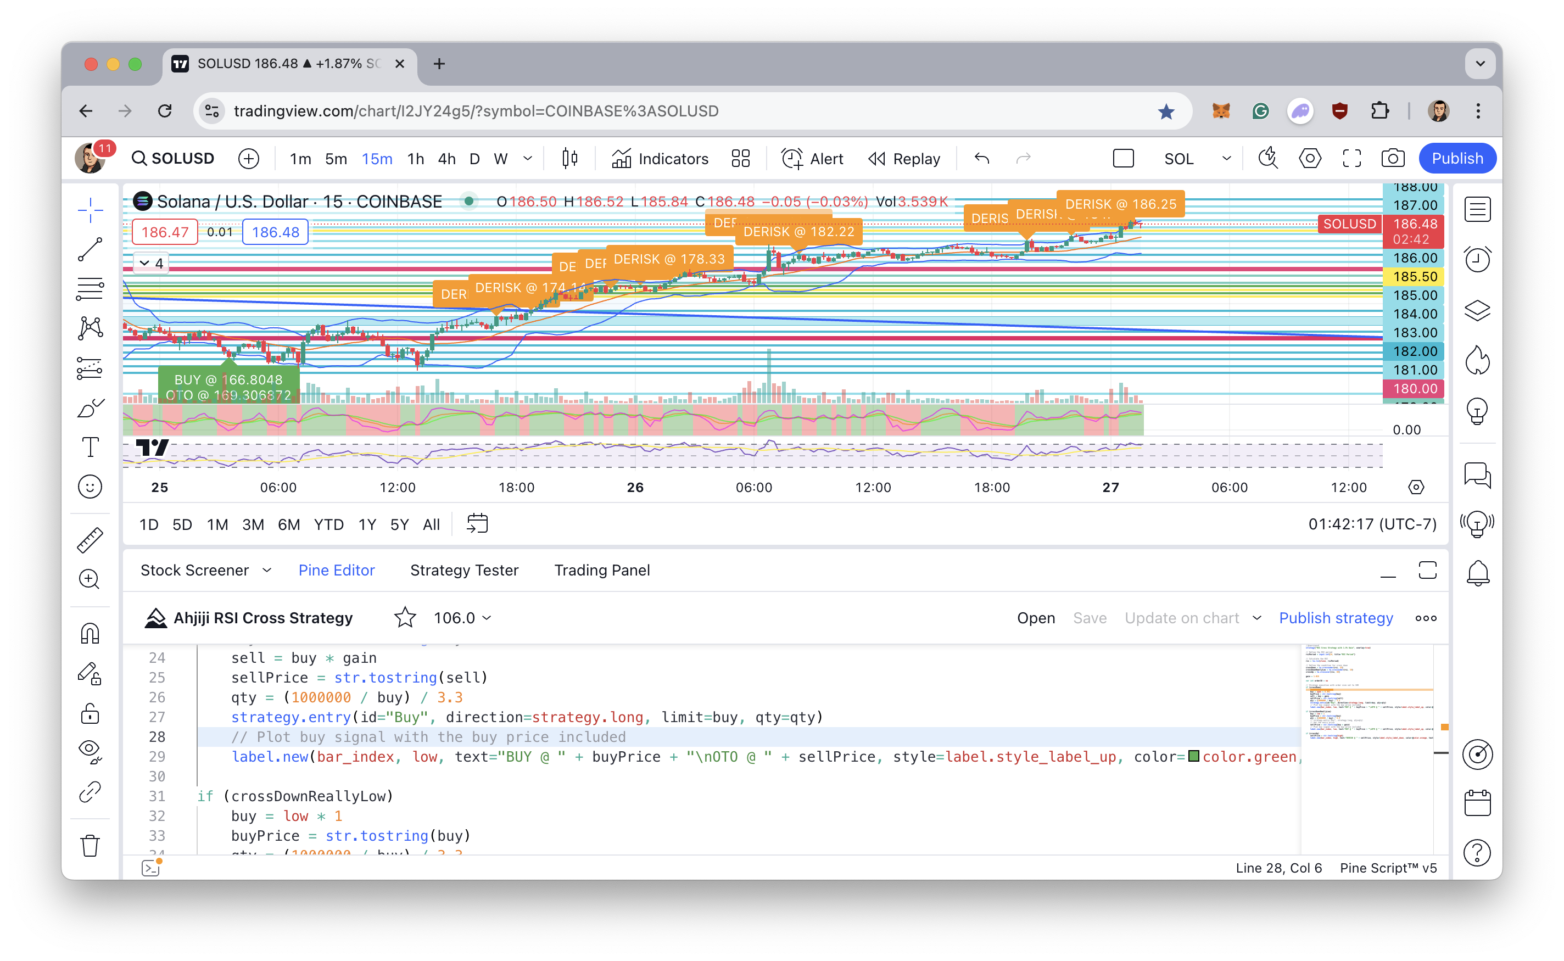Open the economic calendar icon
The width and height of the screenshot is (1564, 961).
tap(1478, 803)
